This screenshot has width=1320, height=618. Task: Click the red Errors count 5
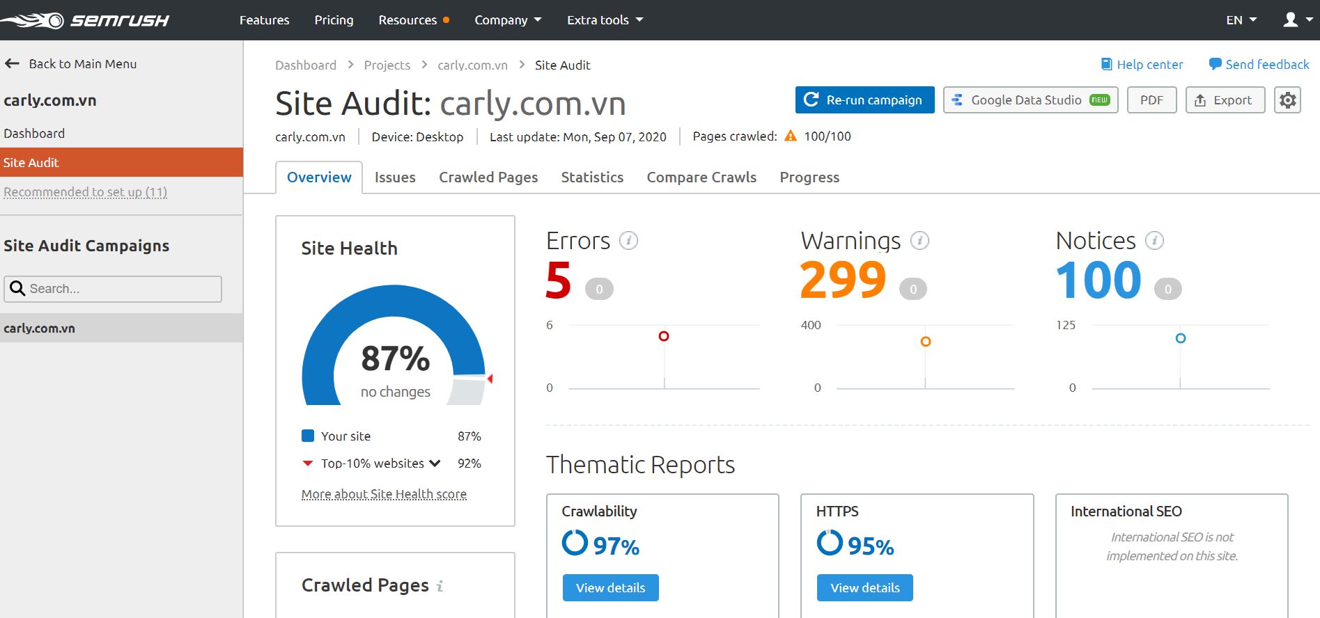[x=559, y=280]
